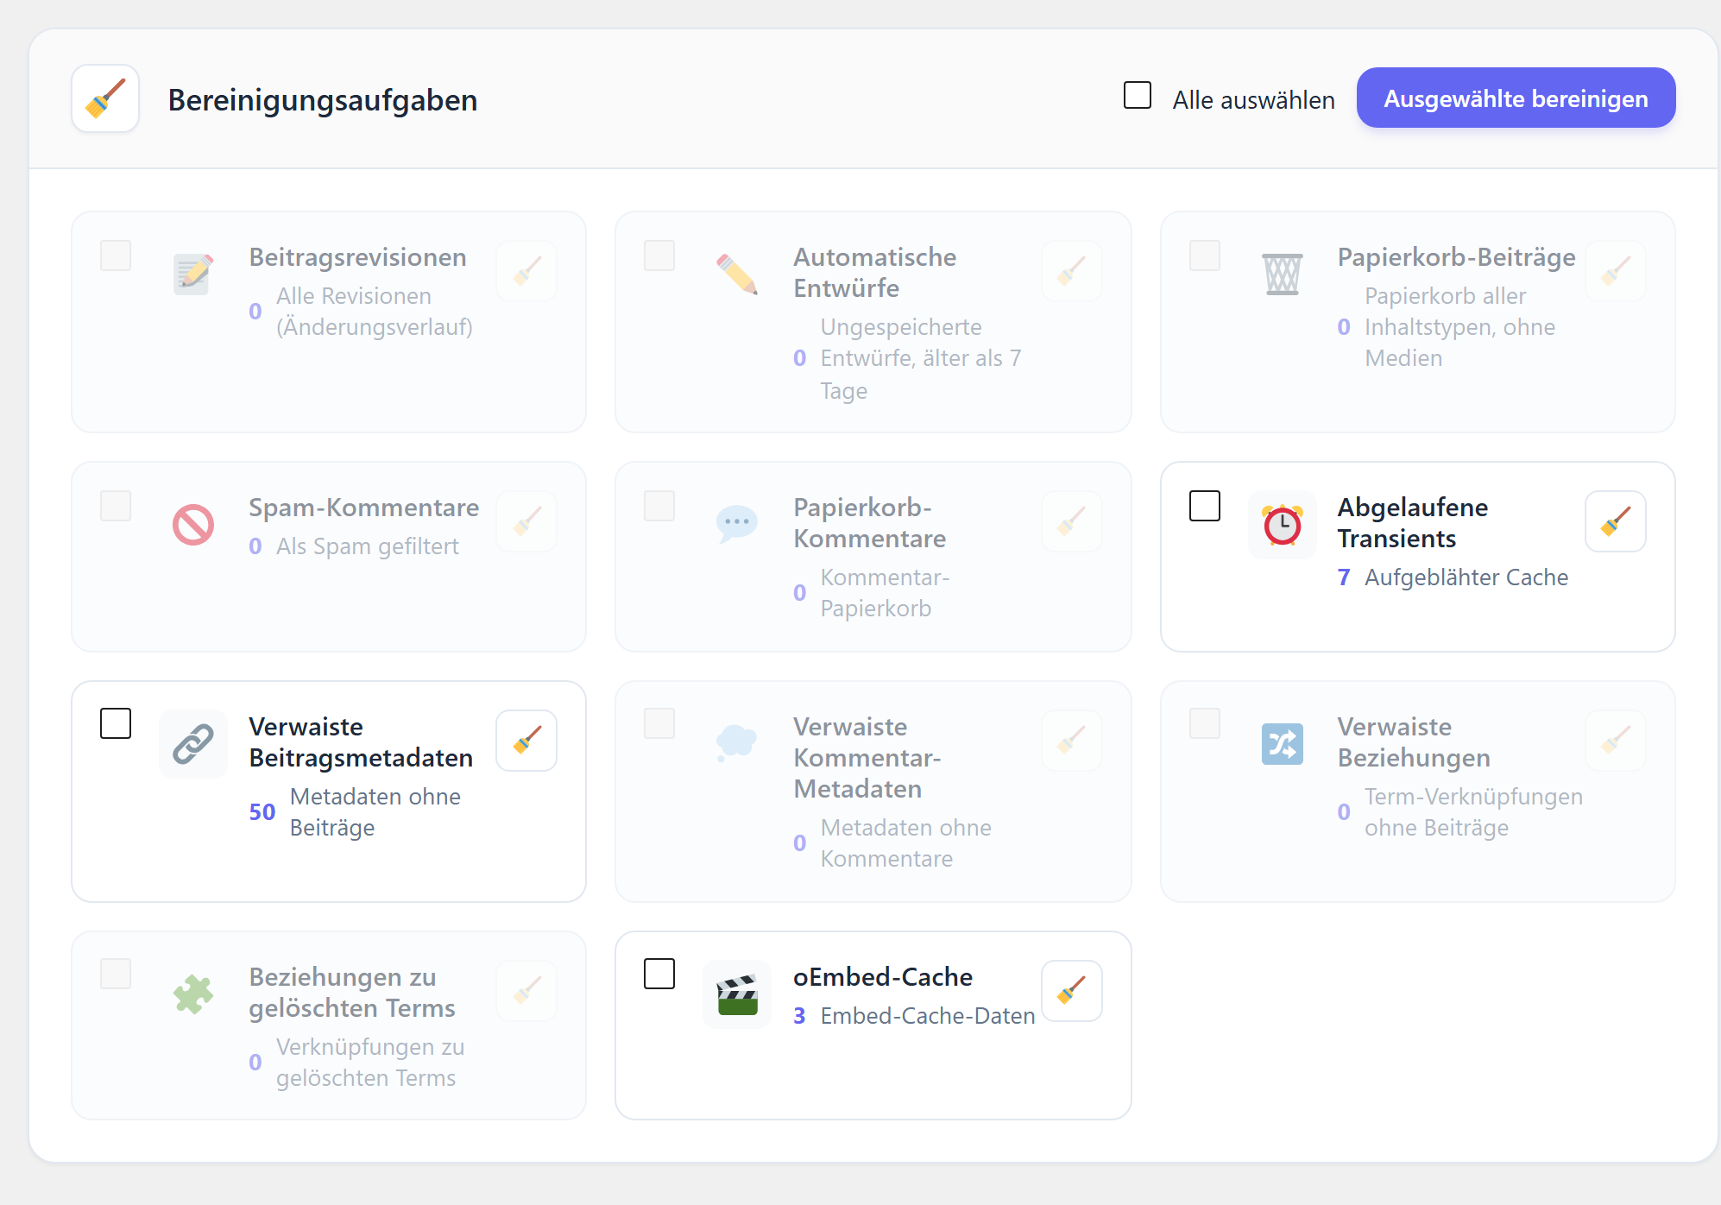Click the Beitragsrevisionen broom button
Viewport: 1721px width, 1205px height.
pos(526,271)
